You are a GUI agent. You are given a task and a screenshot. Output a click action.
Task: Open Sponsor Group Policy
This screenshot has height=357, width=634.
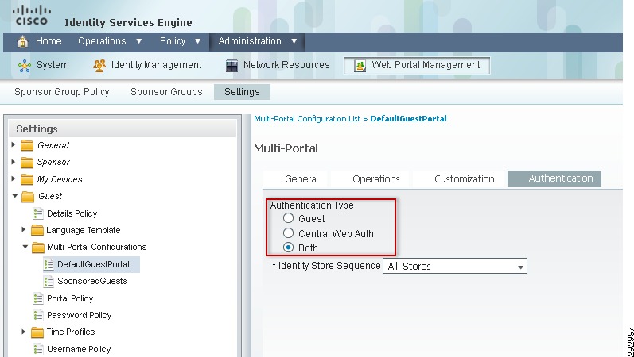coord(62,92)
